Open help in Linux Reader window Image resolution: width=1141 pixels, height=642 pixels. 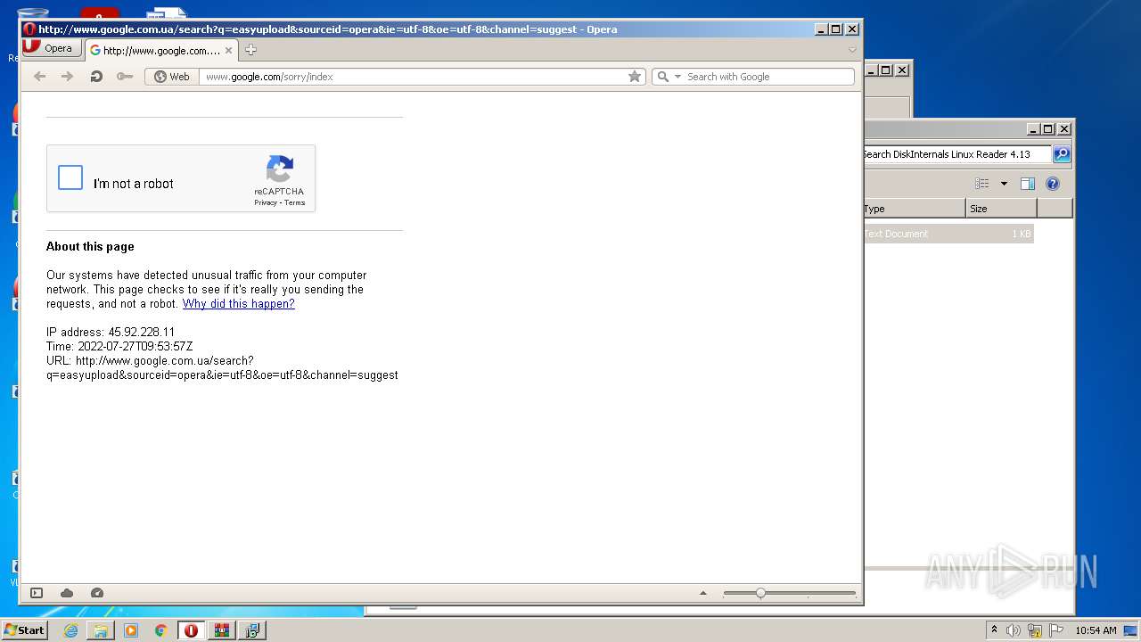click(1053, 184)
